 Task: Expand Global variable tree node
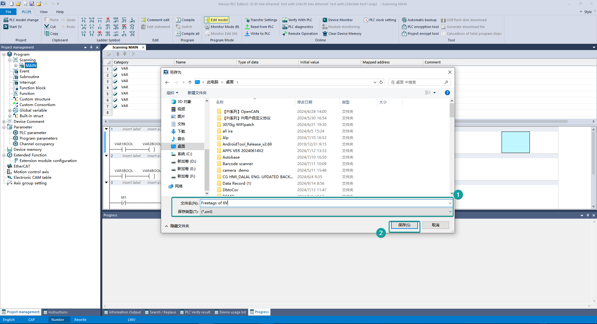click(x=10, y=110)
